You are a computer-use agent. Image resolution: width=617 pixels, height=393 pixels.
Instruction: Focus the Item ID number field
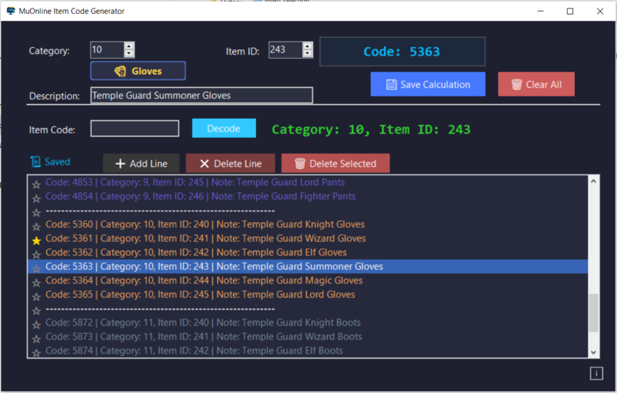(285, 49)
